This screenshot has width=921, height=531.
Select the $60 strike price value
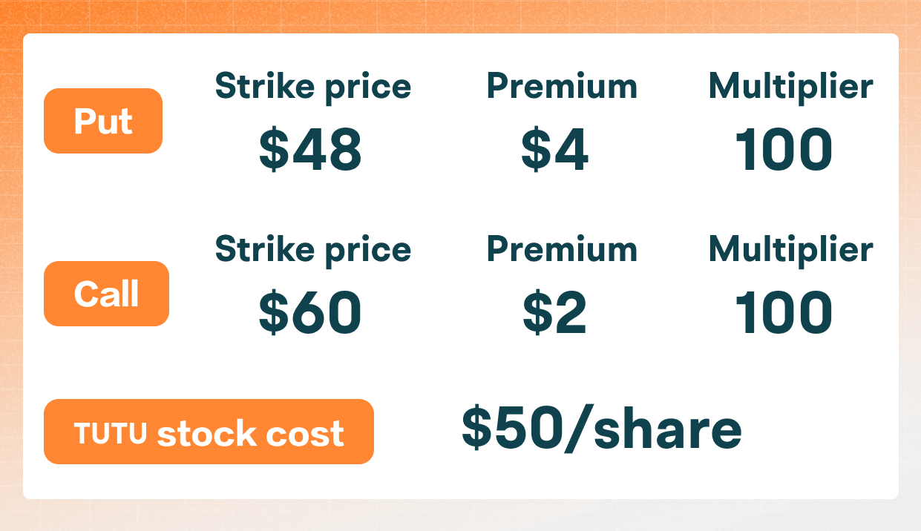coord(310,312)
